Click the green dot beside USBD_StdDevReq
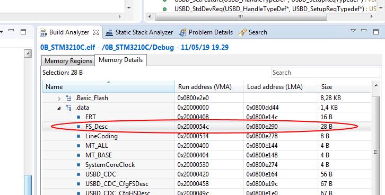Image resolution: width=385 pixels, height=195 pixels. point(164,10)
